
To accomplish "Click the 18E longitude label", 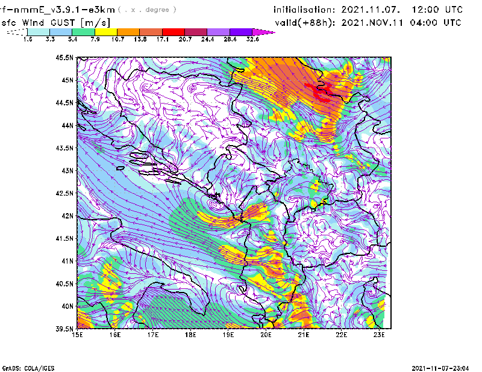I will click(x=190, y=335).
